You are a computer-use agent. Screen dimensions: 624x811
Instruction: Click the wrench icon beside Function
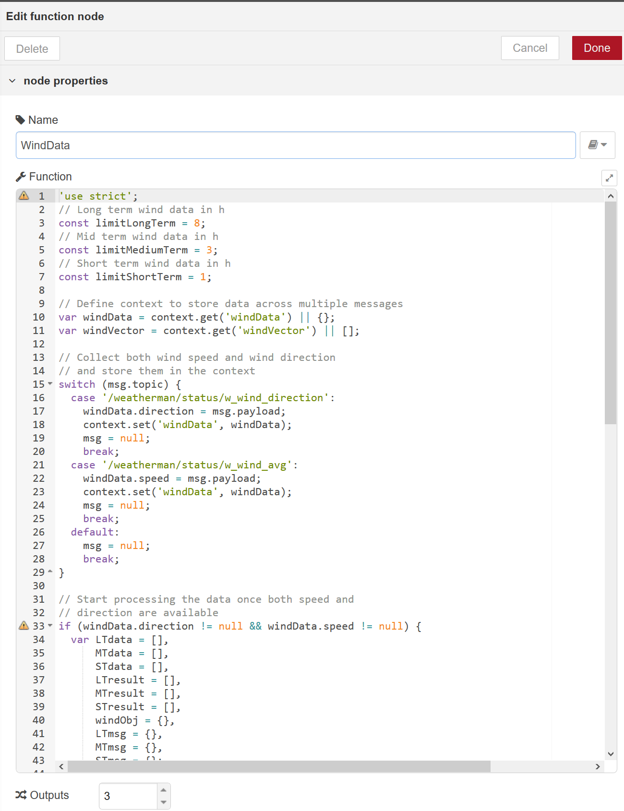[x=21, y=177]
